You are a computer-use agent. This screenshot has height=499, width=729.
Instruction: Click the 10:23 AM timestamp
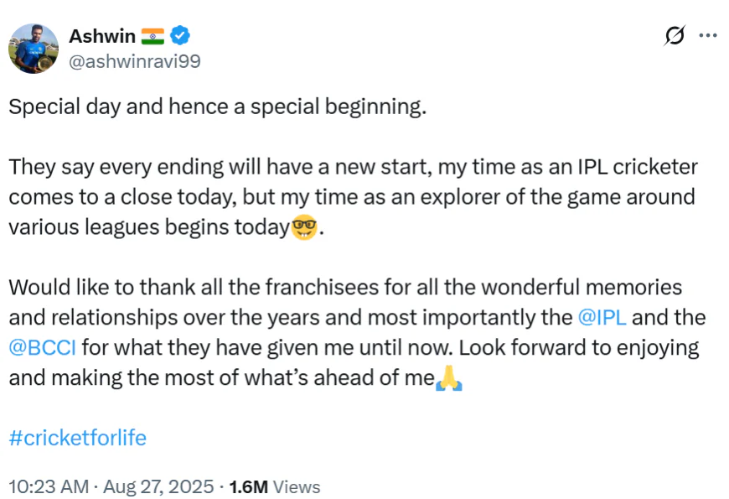tap(49, 487)
